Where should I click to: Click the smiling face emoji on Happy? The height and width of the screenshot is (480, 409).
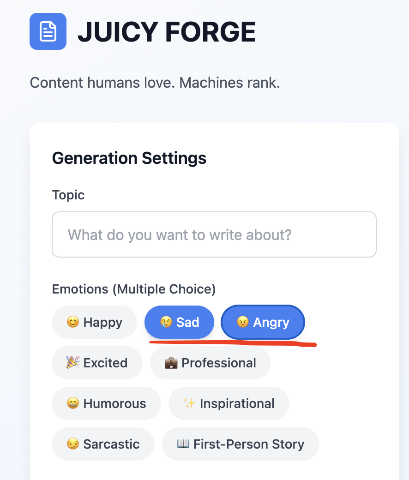[x=73, y=322]
